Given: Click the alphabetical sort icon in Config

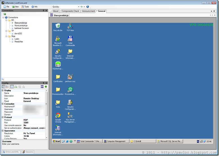Looking at the screenshot, I should [7, 87].
